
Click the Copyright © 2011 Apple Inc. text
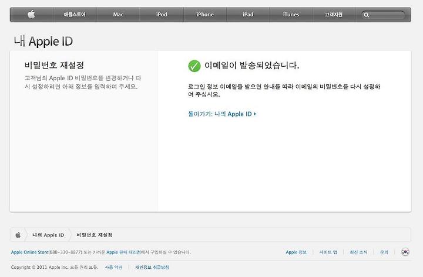coord(40,267)
